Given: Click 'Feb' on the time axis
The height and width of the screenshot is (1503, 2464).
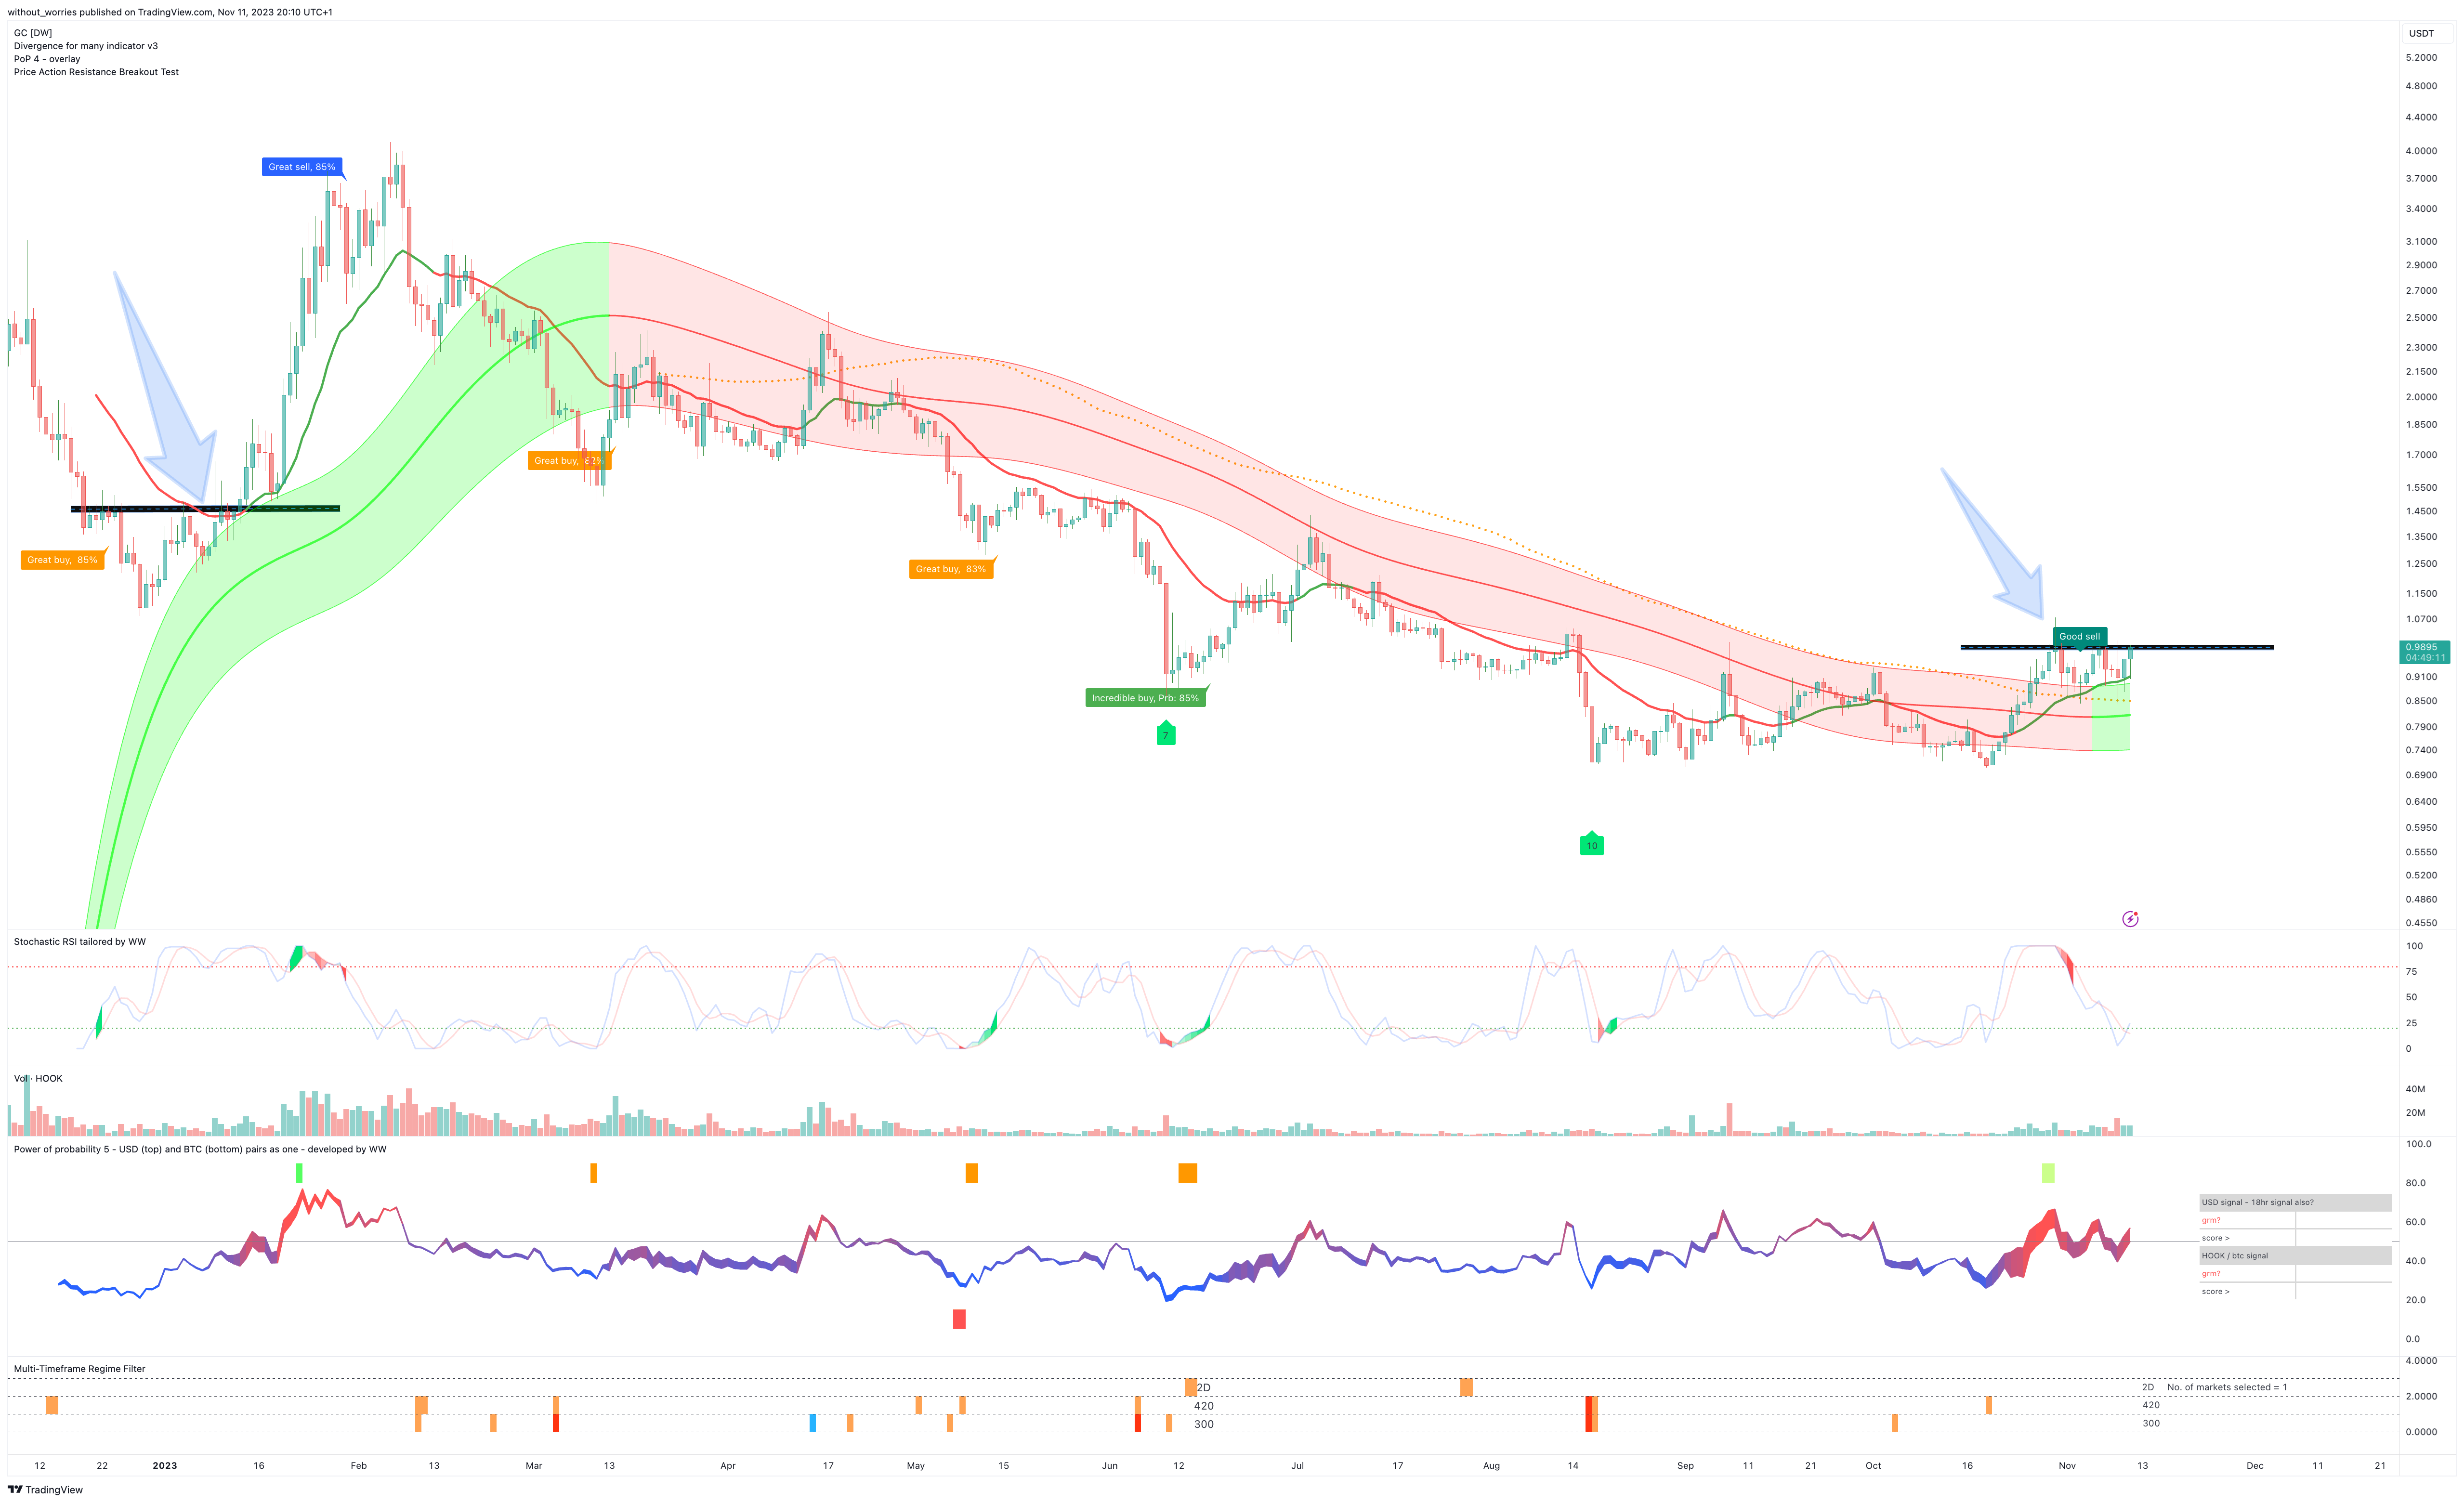Looking at the screenshot, I should pos(359,1465).
